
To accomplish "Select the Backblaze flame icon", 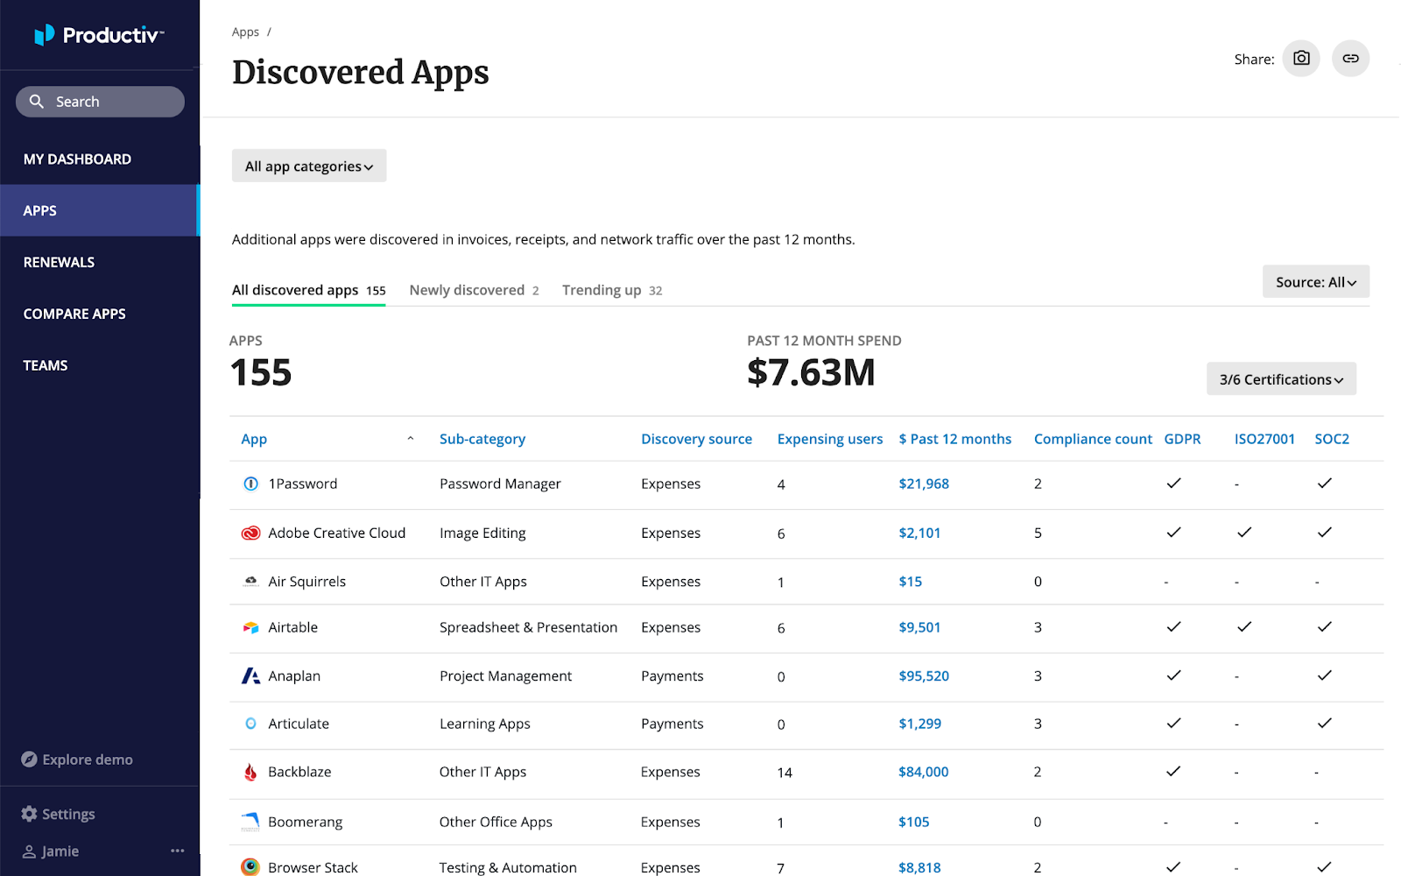I will 251,771.
